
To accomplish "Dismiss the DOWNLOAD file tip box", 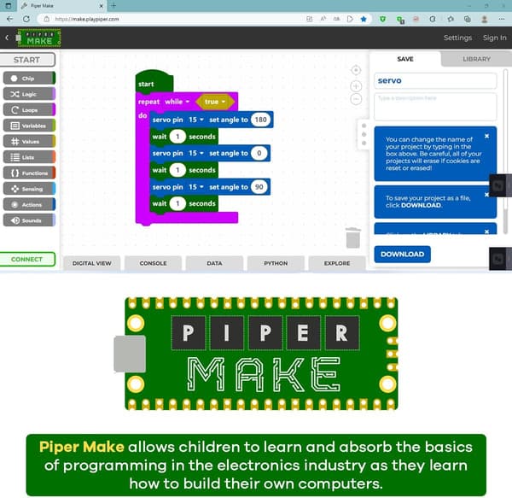I will click(486, 195).
